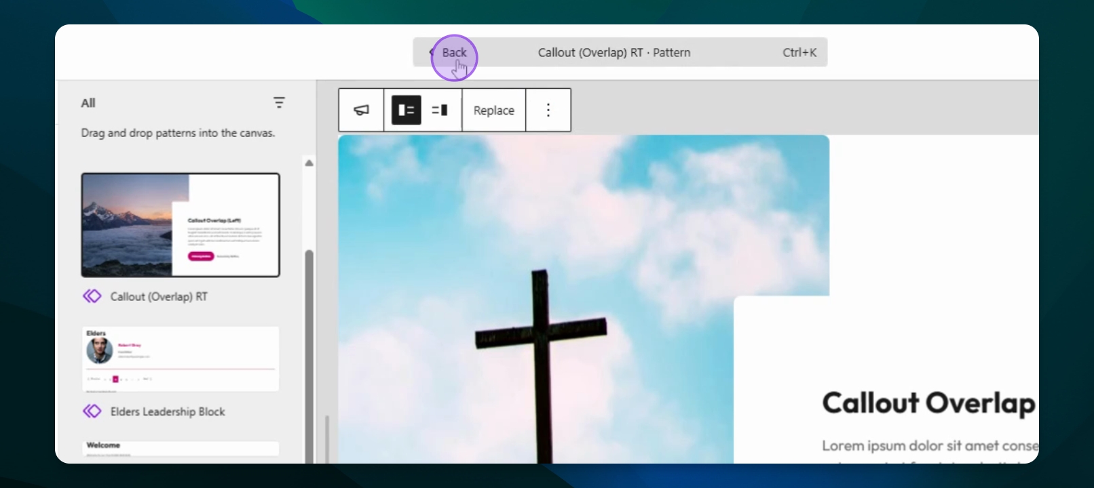This screenshot has width=1094, height=488.
Task: Click the Ctrl+K shortcut hint
Action: (x=799, y=52)
